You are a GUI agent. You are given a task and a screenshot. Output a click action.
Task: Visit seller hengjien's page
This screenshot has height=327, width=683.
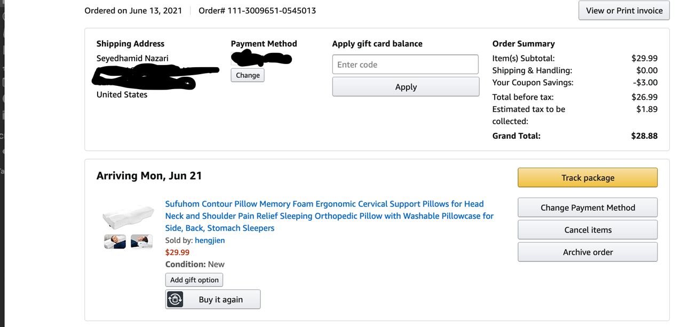210,240
